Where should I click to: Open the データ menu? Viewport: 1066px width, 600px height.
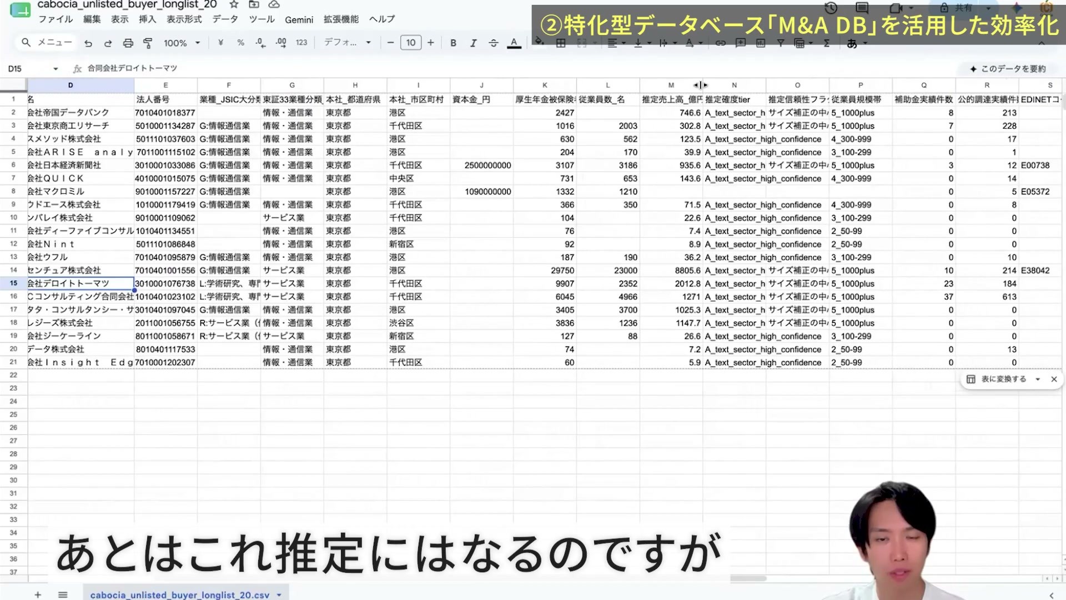[x=225, y=19]
